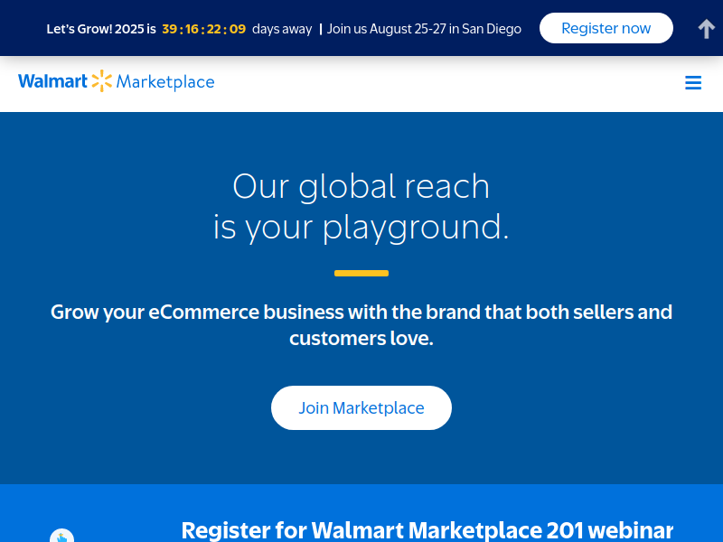Click 'Let's Grow! 2025 is' text
The width and height of the screenshot is (723, 542).
[x=101, y=29]
